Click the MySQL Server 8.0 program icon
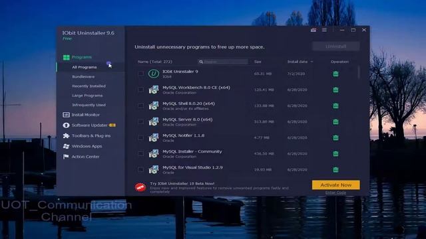Image resolution: width=426 pixels, height=239 pixels. [x=154, y=121]
